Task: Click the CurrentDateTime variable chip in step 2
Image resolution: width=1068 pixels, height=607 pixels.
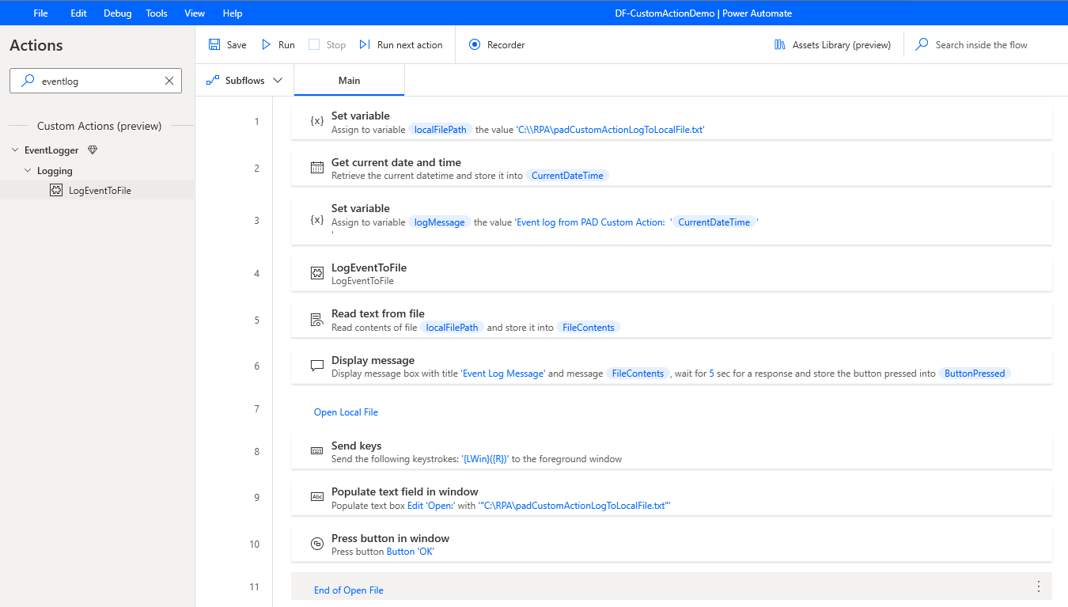Action: tap(567, 176)
